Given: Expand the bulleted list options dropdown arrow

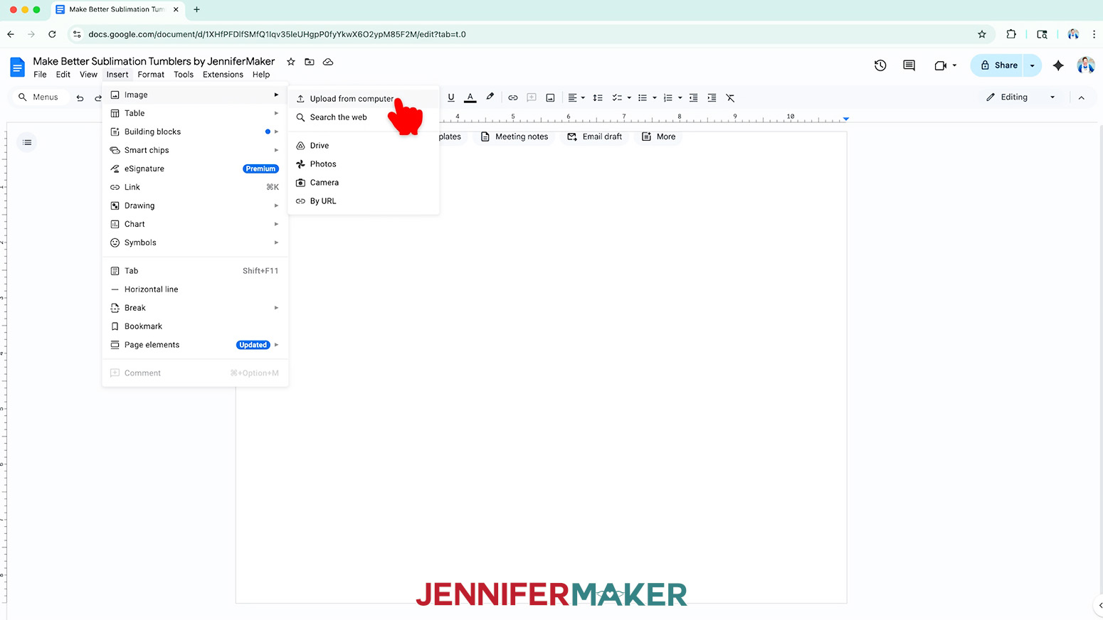Looking at the screenshot, I should click(x=654, y=97).
